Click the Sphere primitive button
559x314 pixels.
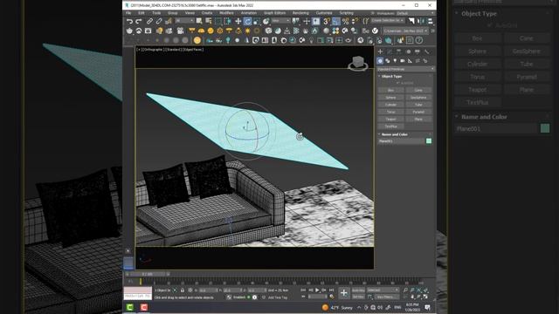coord(390,97)
